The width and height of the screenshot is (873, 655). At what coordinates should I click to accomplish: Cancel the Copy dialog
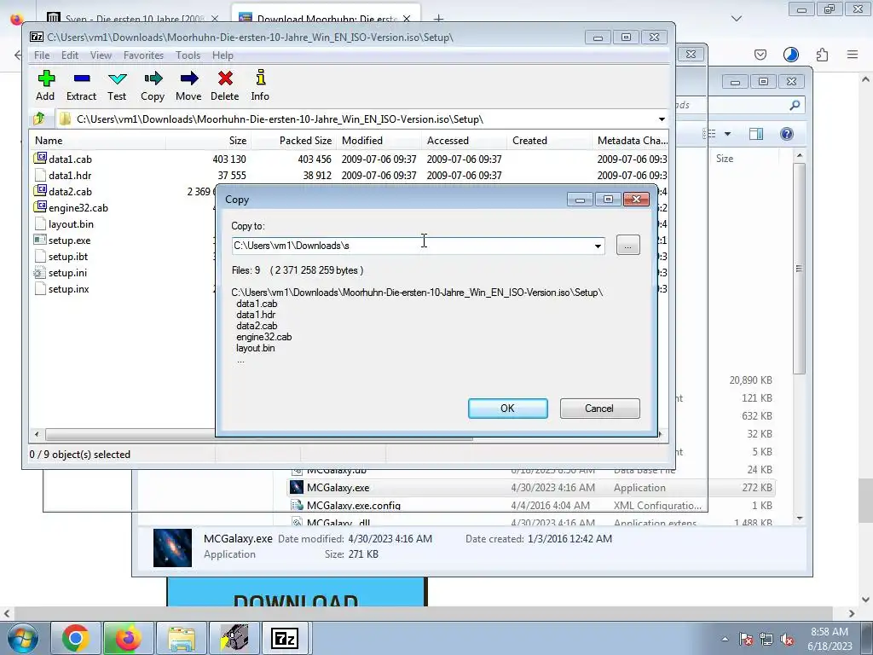[599, 409]
